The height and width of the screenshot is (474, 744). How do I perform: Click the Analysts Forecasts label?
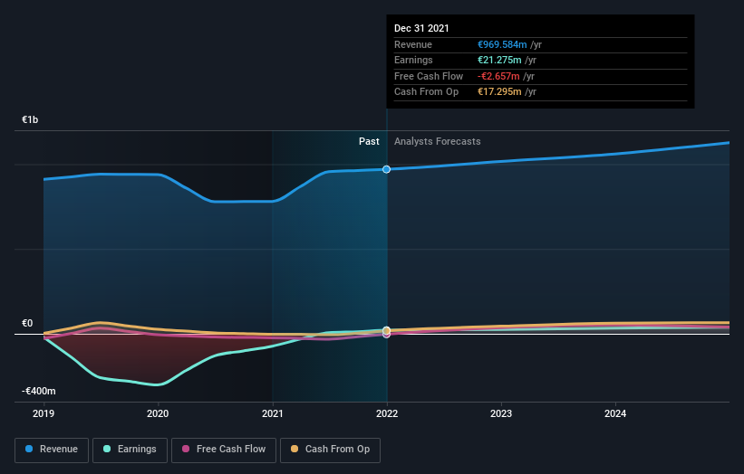click(x=437, y=142)
